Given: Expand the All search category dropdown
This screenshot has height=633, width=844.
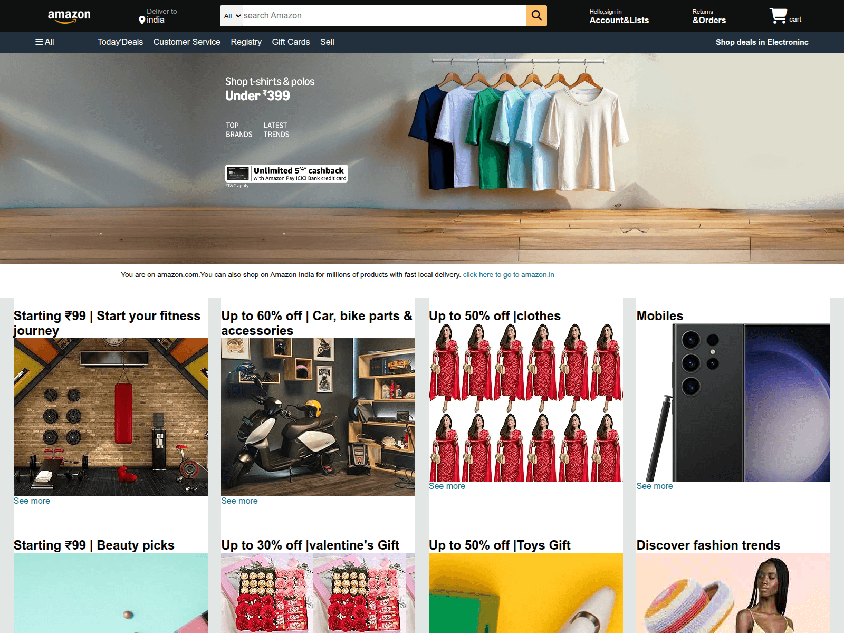Looking at the screenshot, I should 232,16.
